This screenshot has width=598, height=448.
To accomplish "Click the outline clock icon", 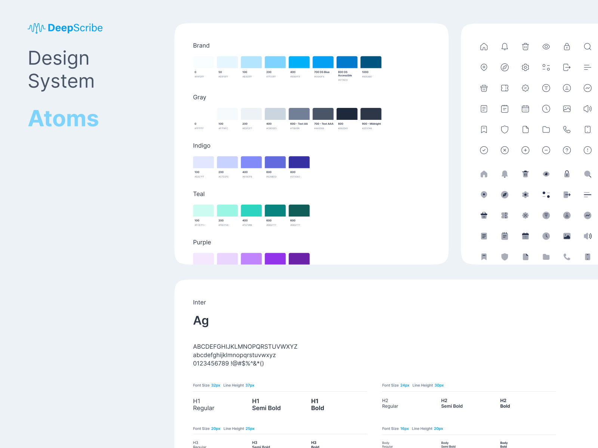I will (546, 109).
